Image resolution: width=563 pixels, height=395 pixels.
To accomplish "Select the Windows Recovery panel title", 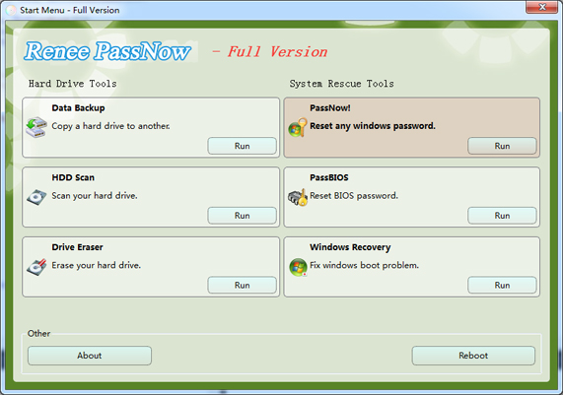I will tap(350, 247).
